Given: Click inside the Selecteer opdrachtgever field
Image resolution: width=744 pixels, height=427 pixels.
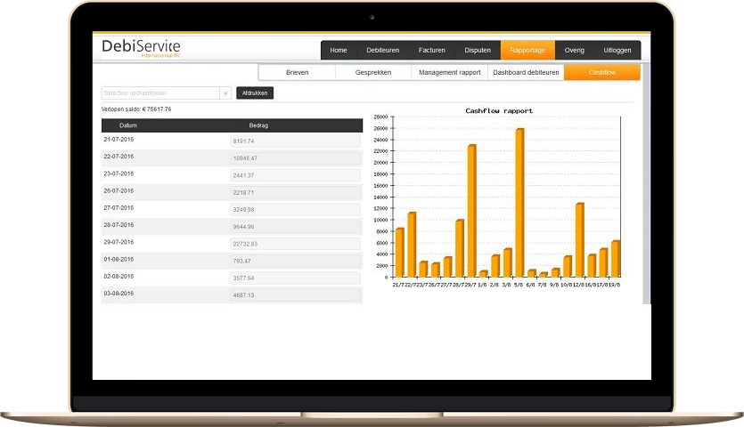Looking at the screenshot, I should 159,93.
